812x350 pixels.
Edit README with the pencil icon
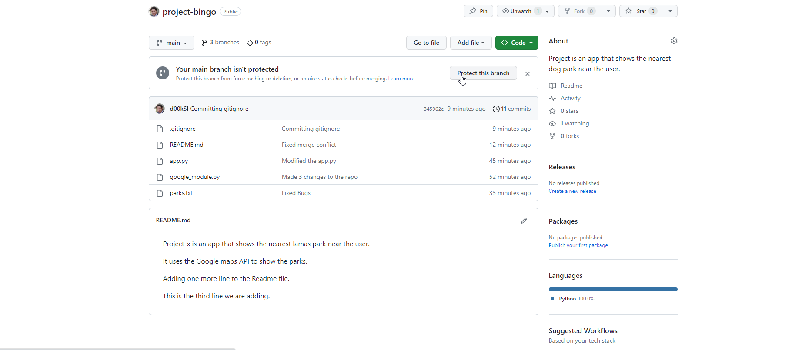point(524,221)
